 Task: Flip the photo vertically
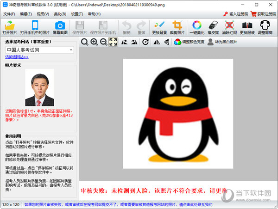point(166,42)
